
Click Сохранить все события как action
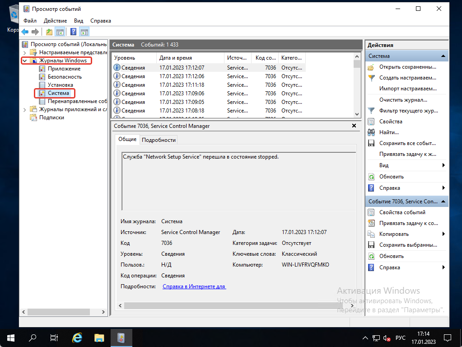[x=407, y=143]
